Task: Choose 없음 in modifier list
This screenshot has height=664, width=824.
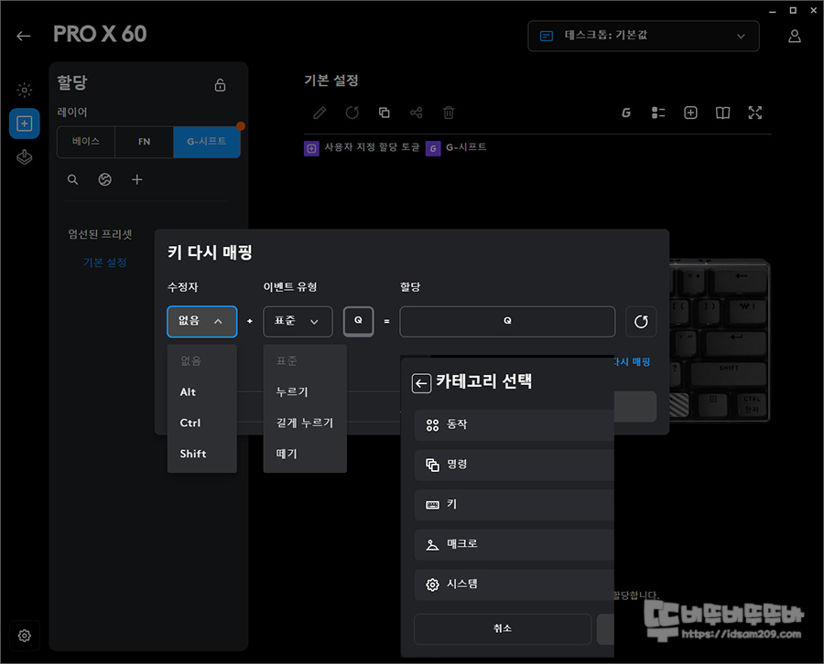Action: coord(201,360)
